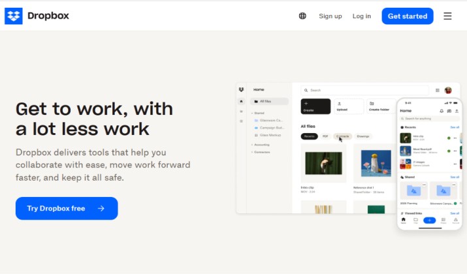
Task: Open the Glassware Campa... folder on phone
Action: [x=443, y=191]
